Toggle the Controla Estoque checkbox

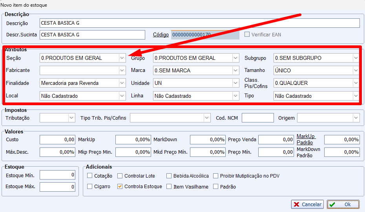point(120,187)
